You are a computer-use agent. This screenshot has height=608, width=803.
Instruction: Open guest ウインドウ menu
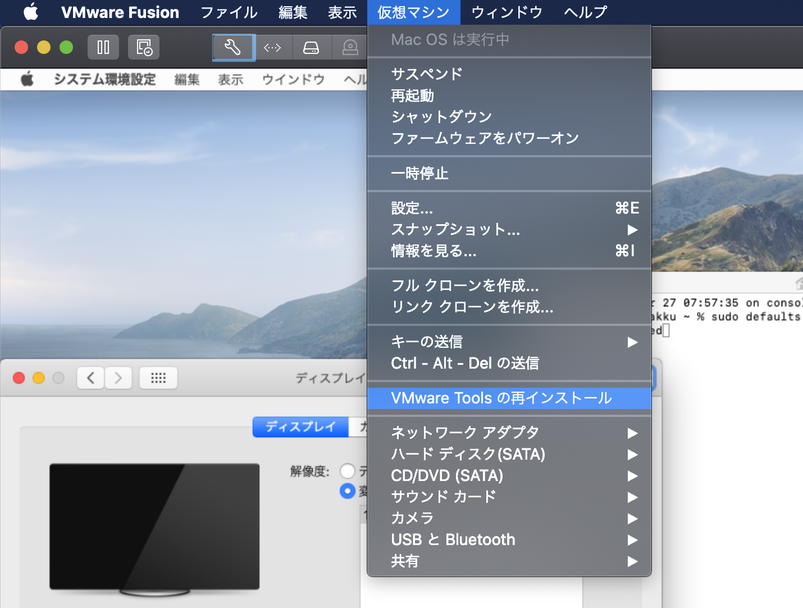click(294, 79)
